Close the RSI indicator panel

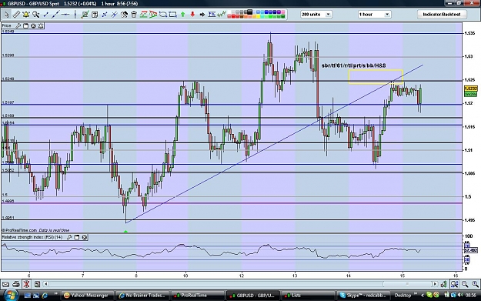(85, 237)
